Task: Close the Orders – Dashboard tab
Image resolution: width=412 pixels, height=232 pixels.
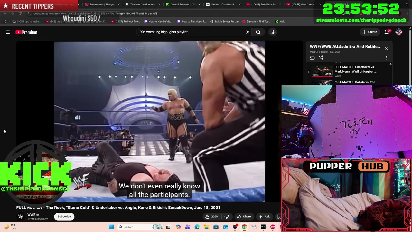Action: coord(239,5)
